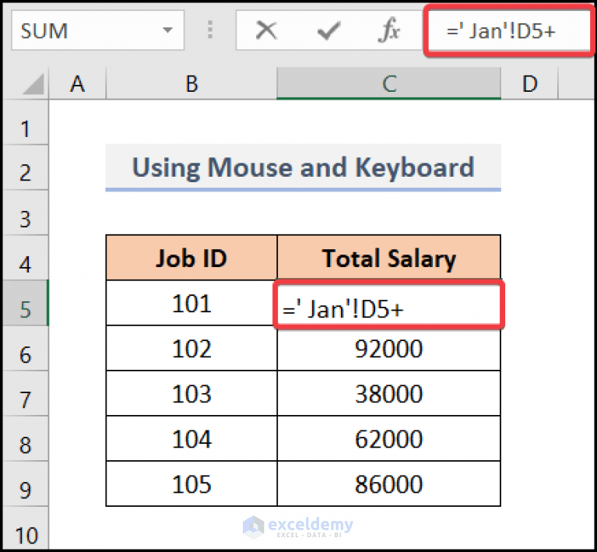Select column C header
This screenshot has height=552, width=597.
pyautogui.click(x=388, y=83)
